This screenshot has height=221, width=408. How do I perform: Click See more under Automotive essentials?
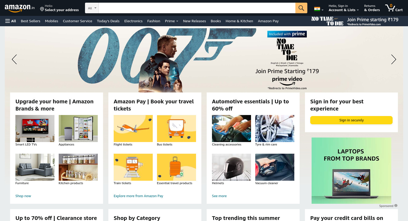219,196
